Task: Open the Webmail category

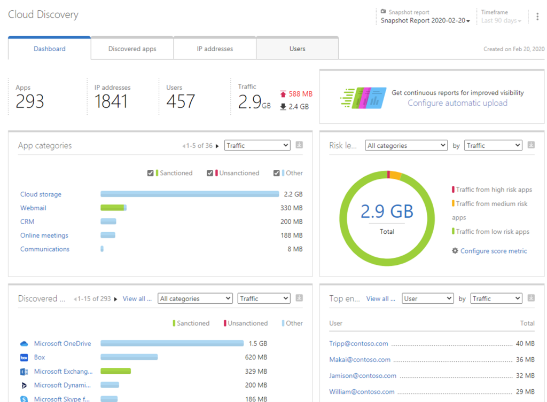Action: tap(33, 208)
